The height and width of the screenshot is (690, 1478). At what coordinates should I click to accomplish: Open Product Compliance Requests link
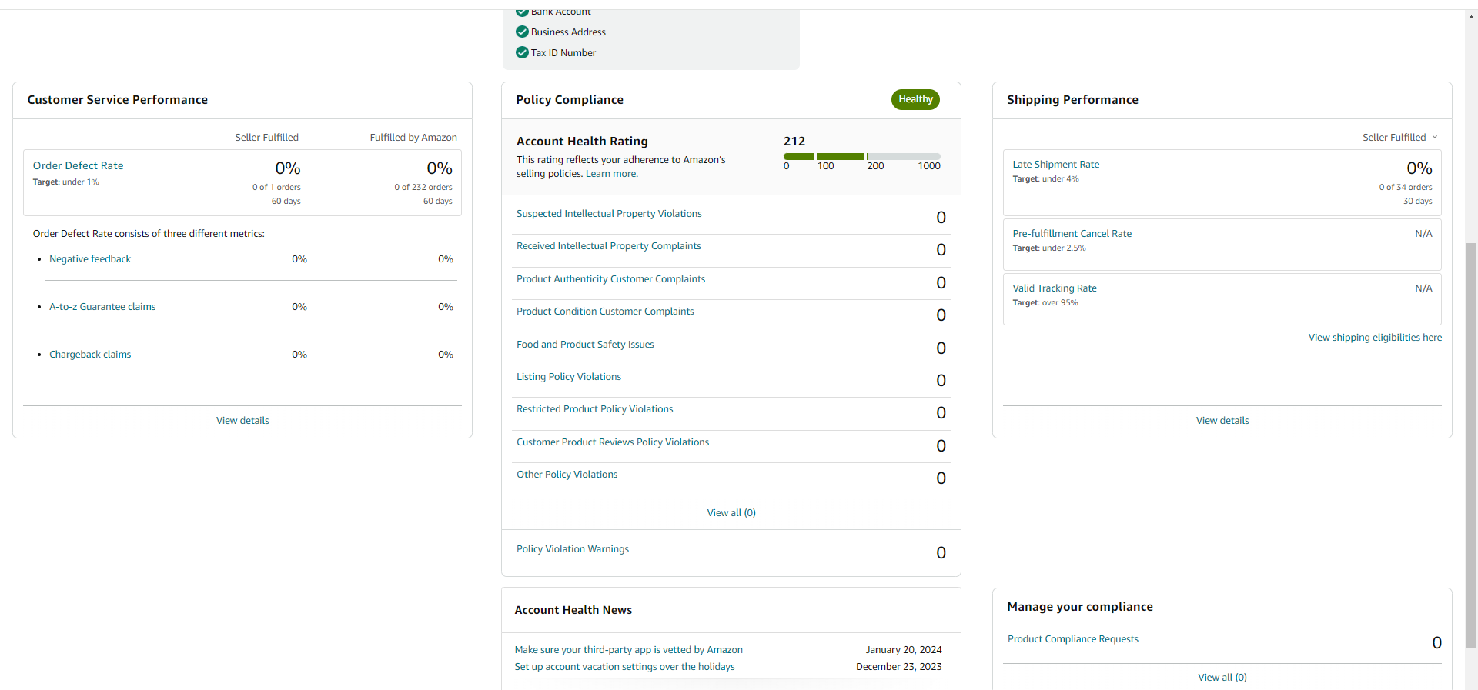(x=1073, y=639)
